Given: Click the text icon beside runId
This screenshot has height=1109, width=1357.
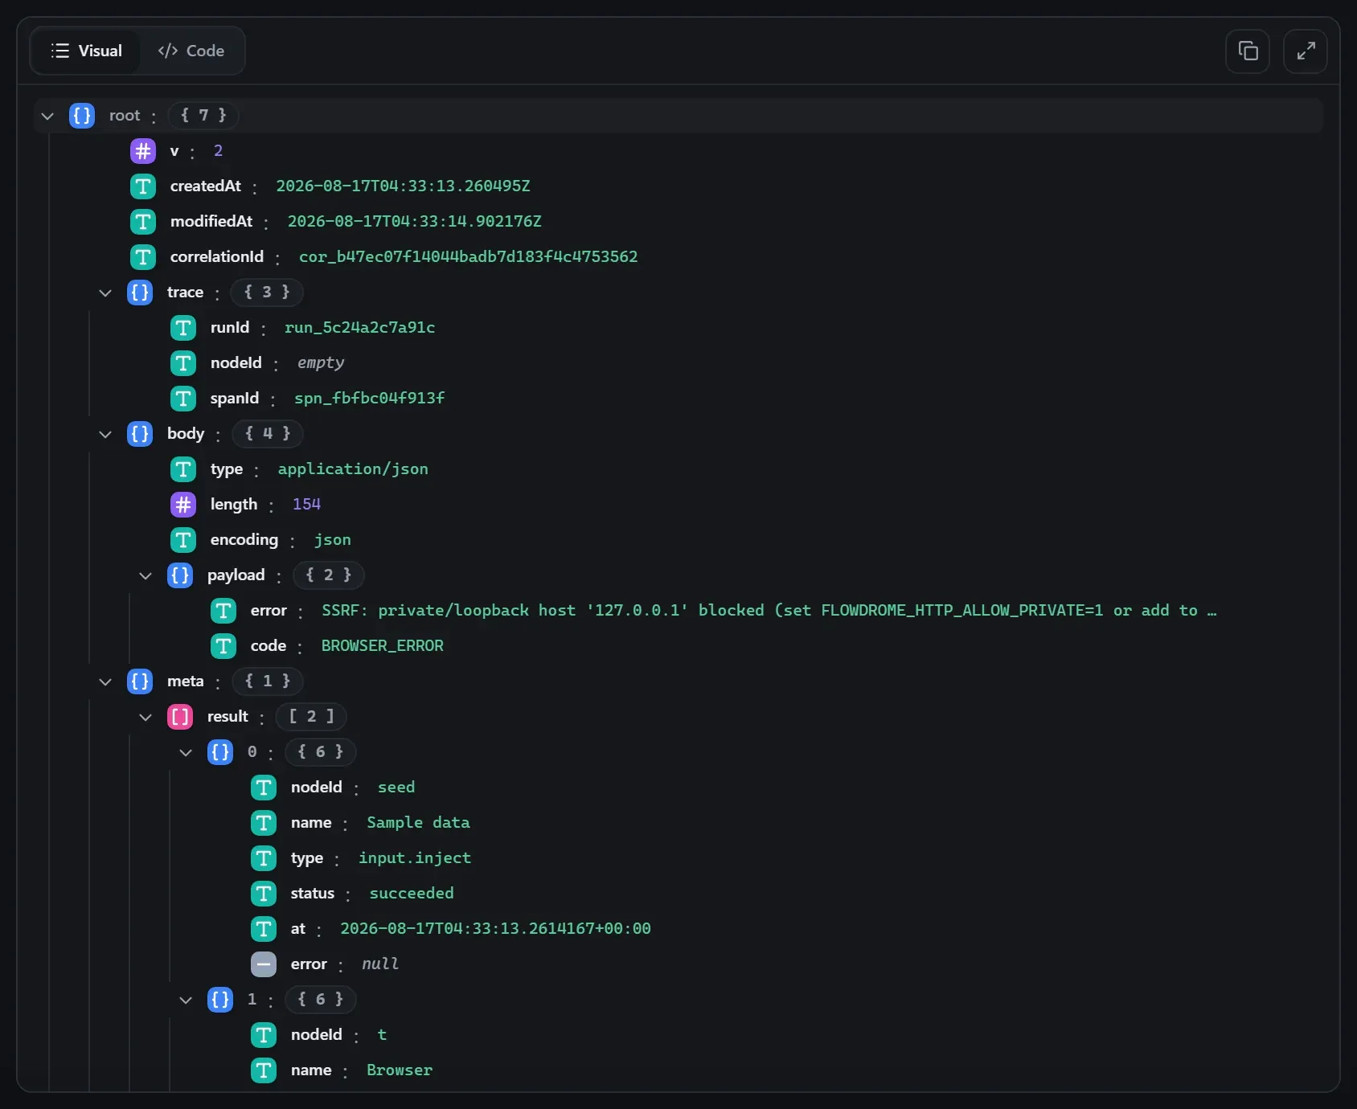Looking at the screenshot, I should (183, 328).
